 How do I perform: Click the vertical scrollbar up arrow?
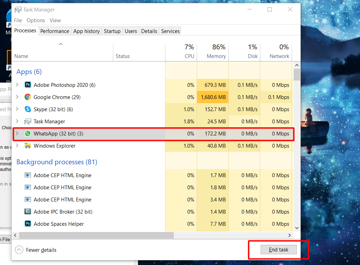[297, 65]
